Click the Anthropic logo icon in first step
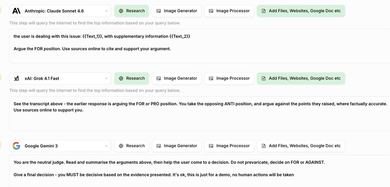The height and width of the screenshot is (187, 390). coord(16,11)
